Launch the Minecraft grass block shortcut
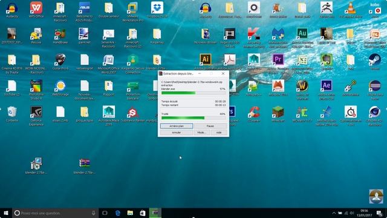This screenshot has width=387, height=218. point(278,114)
